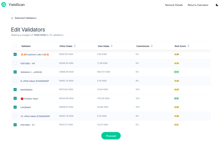Screen dimensions: 222x151
Task: Uncheck the Cryptium Labs 2 validator
Action: 15,54
